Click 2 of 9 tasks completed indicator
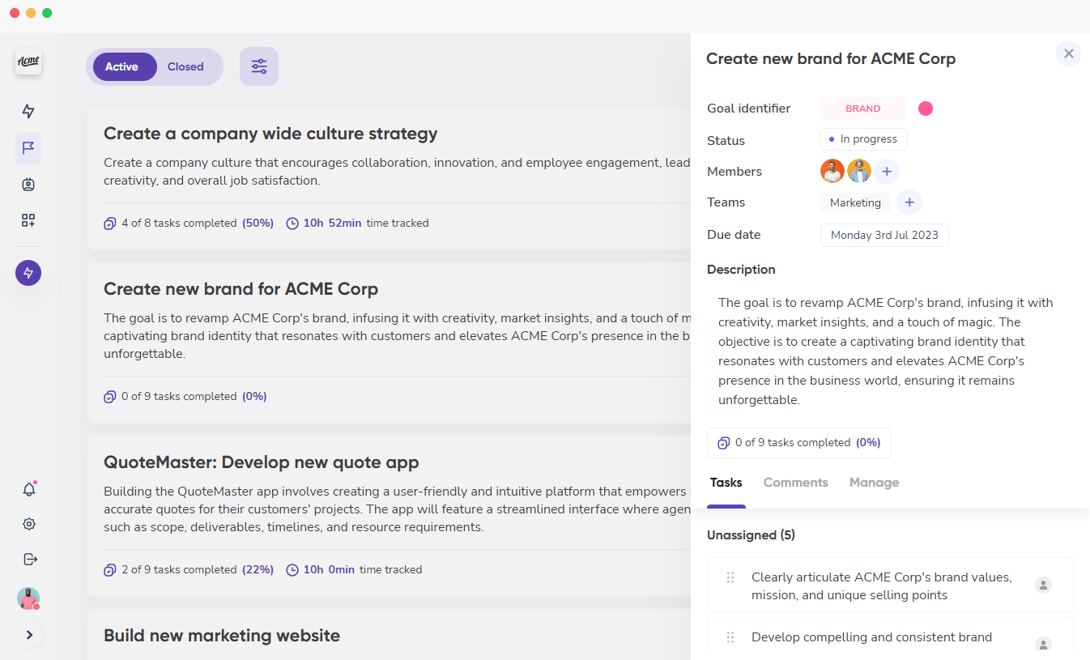The height and width of the screenshot is (660, 1090). pos(189,569)
